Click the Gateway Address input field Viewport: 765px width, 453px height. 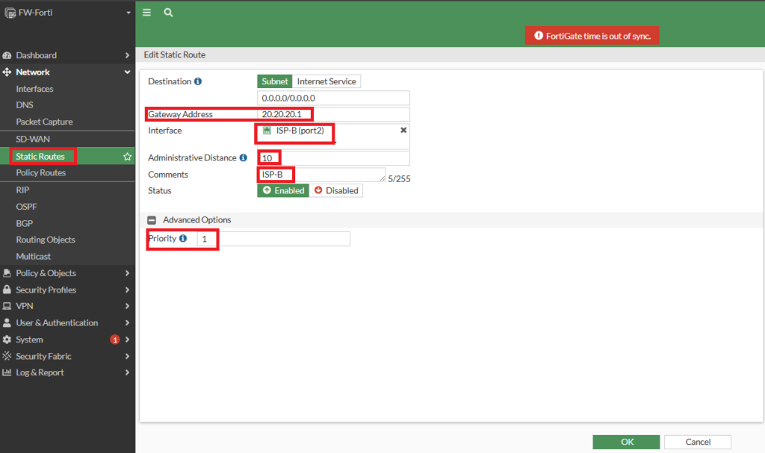click(333, 114)
